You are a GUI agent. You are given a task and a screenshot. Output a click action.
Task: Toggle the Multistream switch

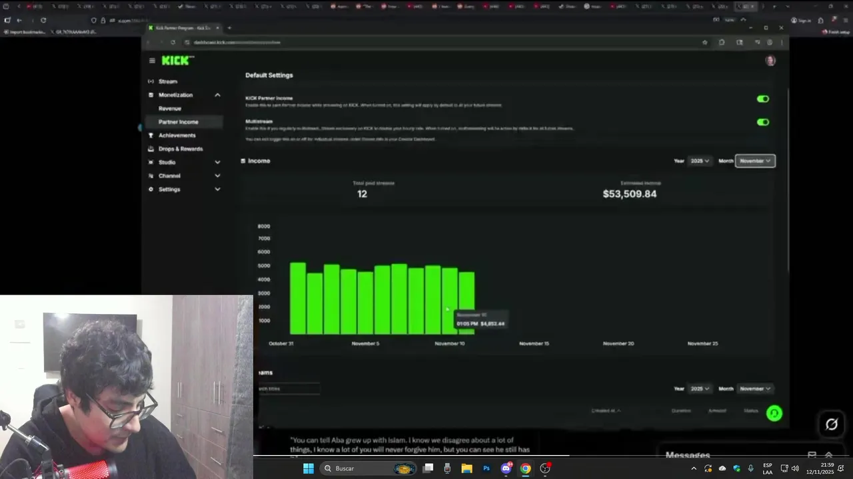(x=763, y=122)
